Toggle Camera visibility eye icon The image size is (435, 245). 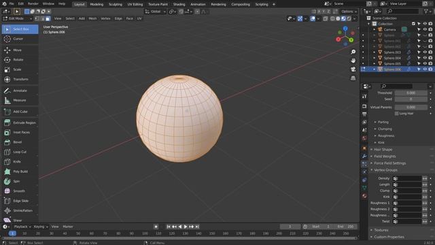(x=425, y=29)
